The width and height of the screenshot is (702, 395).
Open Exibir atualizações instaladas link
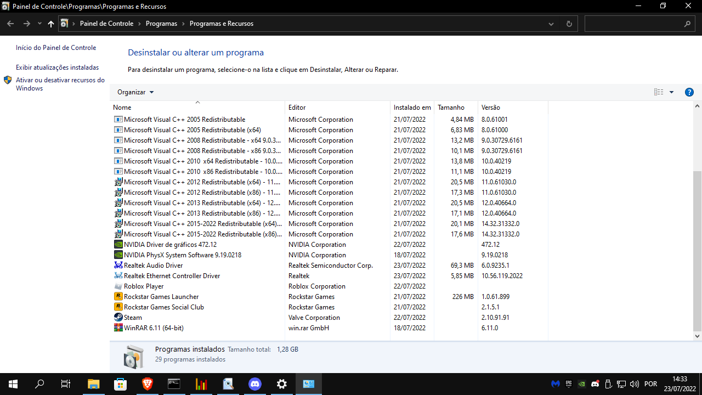(58, 67)
